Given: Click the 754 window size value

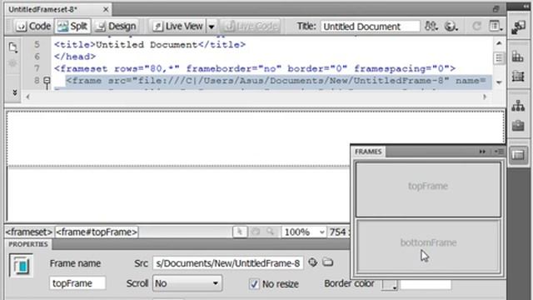Looking at the screenshot, I should click(x=338, y=232).
